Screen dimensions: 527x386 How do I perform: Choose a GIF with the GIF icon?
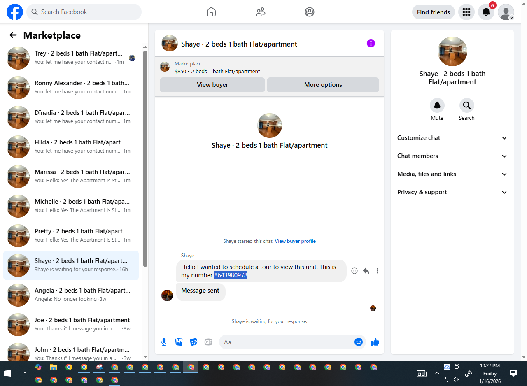coord(208,342)
